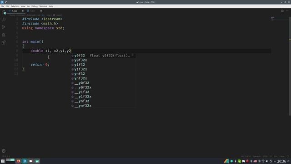291x164 pixels.
Task: Click the Wi-Fi network tray icon
Action: (263, 161)
